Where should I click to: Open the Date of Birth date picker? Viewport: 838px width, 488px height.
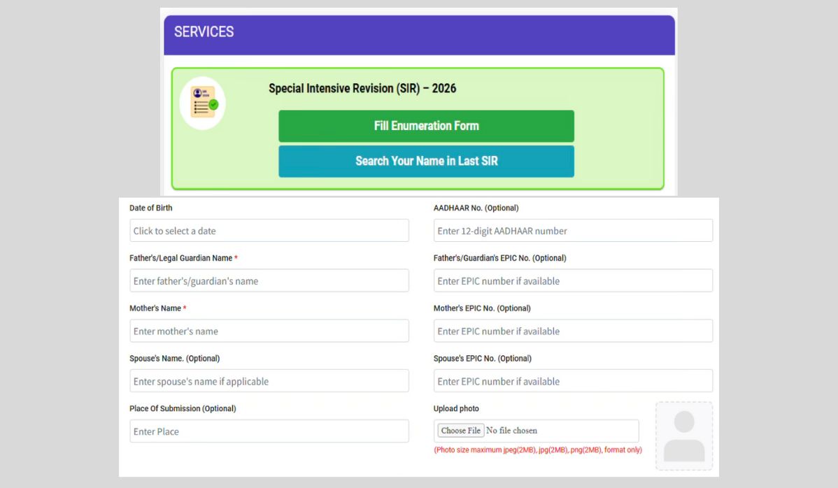point(269,231)
